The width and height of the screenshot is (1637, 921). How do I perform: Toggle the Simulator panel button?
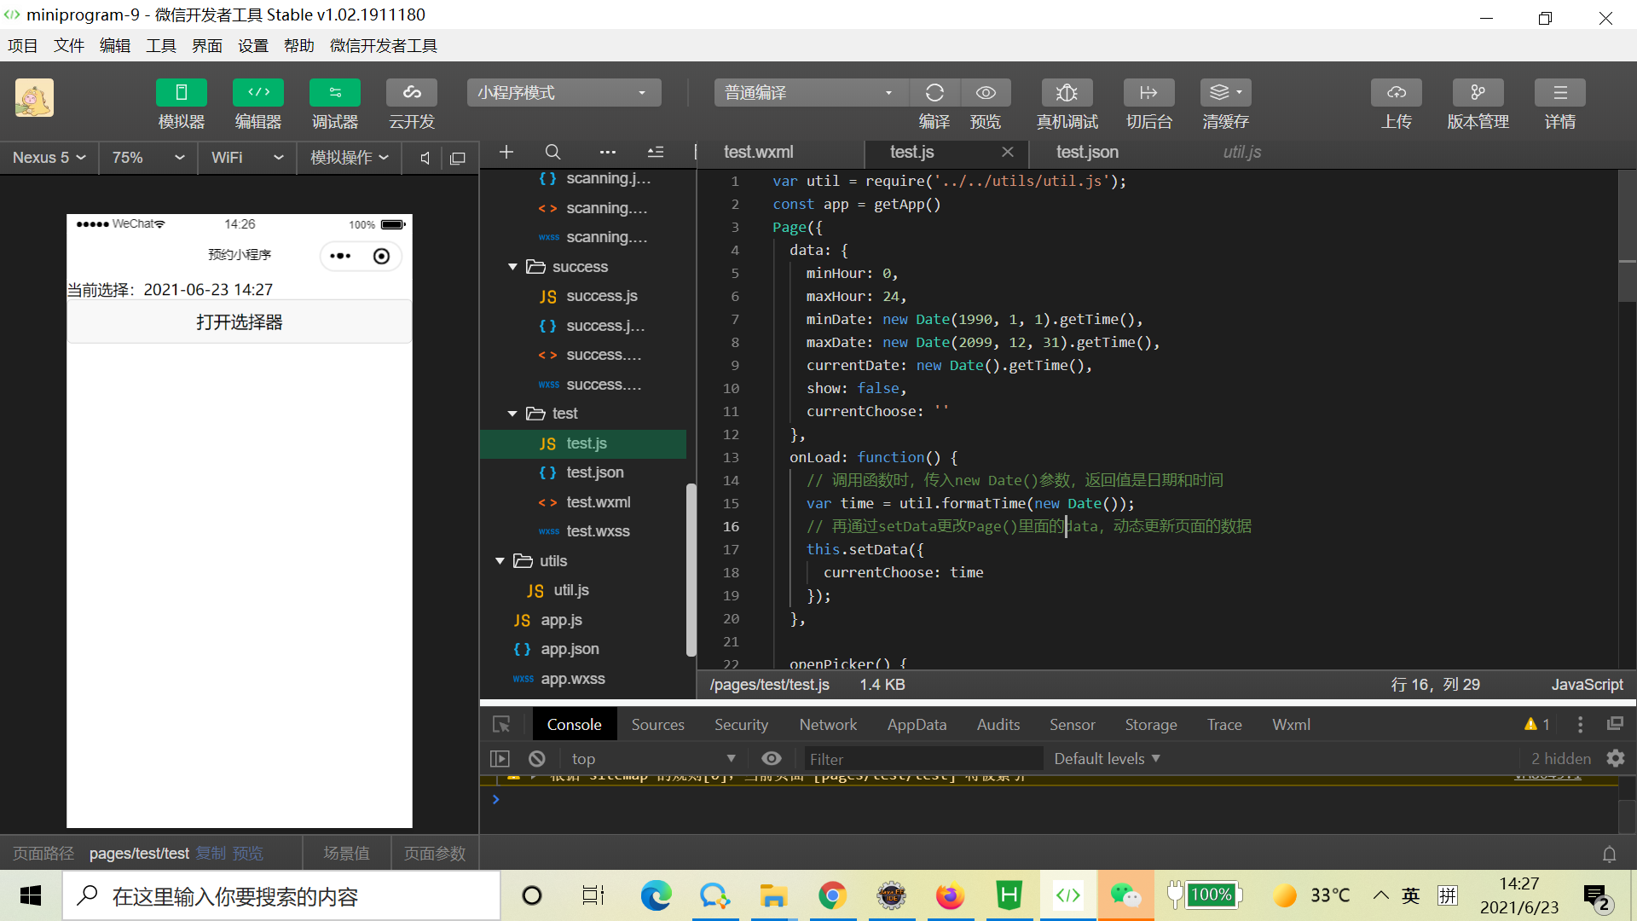click(x=181, y=93)
